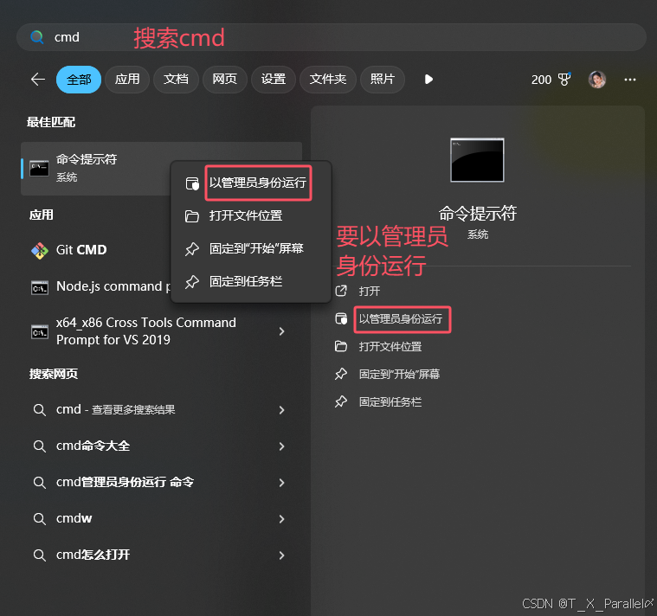The height and width of the screenshot is (616, 657).
Task: Click 打开文件位置 in right pane
Action: pos(390,347)
